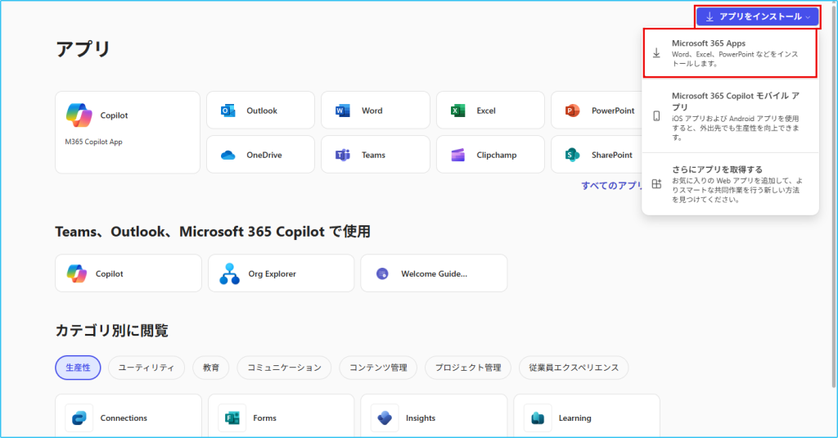Choose Microsoft 365 Apps install option

[730, 53]
